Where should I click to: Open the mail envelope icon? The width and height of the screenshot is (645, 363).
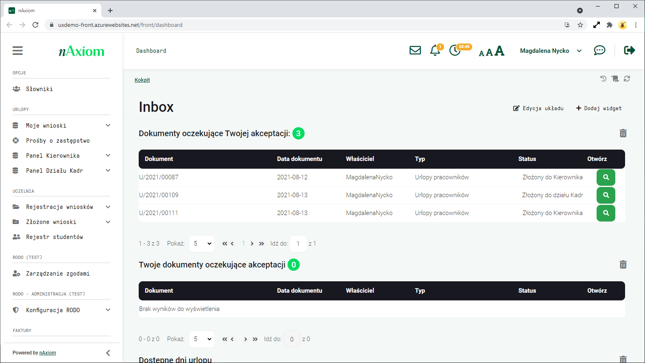[415, 50]
